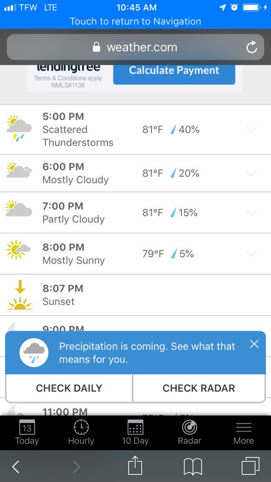
Task: Expand the 5:00 PM forecast details
Action: click(252, 129)
